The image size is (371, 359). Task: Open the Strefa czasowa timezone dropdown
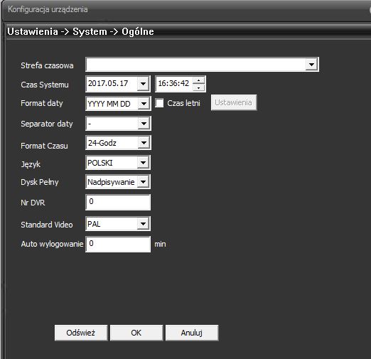coord(311,65)
